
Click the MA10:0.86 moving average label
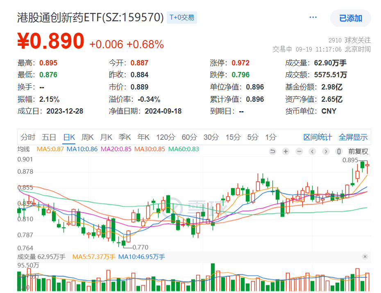[82, 149]
